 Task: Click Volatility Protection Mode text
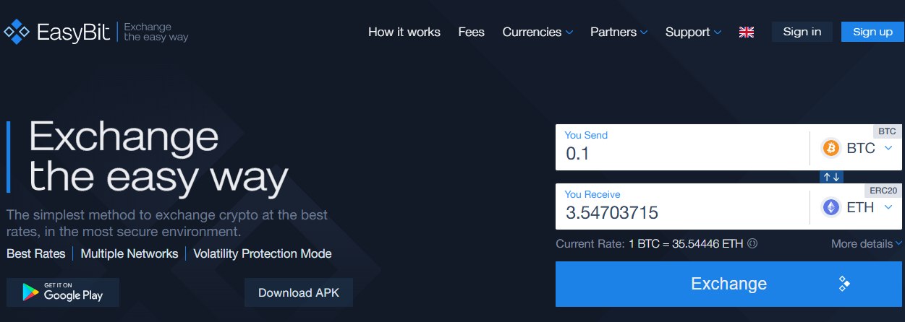pyautogui.click(x=263, y=253)
